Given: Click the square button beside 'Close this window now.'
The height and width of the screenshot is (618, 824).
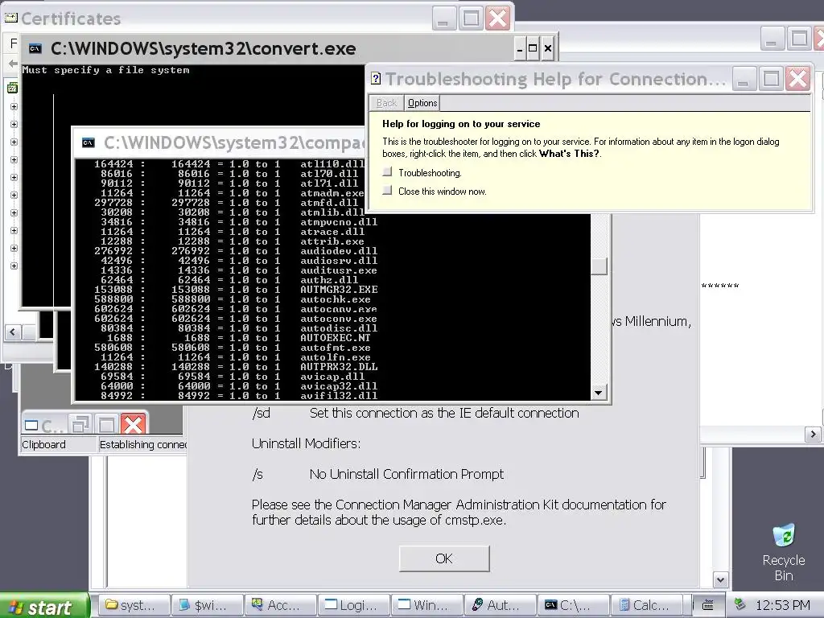Looking at the screenshot, I should 387,190.
